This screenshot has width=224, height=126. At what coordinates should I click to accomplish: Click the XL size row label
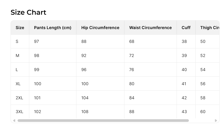18,84
